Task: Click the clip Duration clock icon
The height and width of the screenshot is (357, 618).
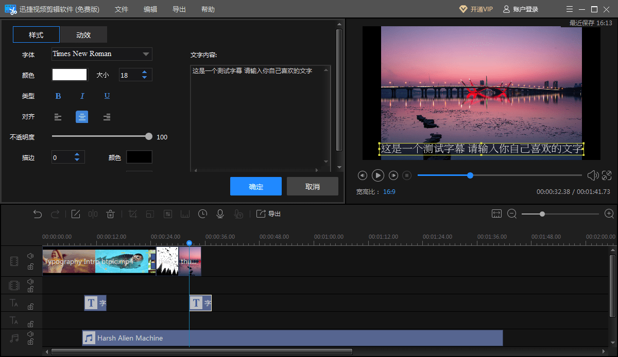Action: coord(203,213)
